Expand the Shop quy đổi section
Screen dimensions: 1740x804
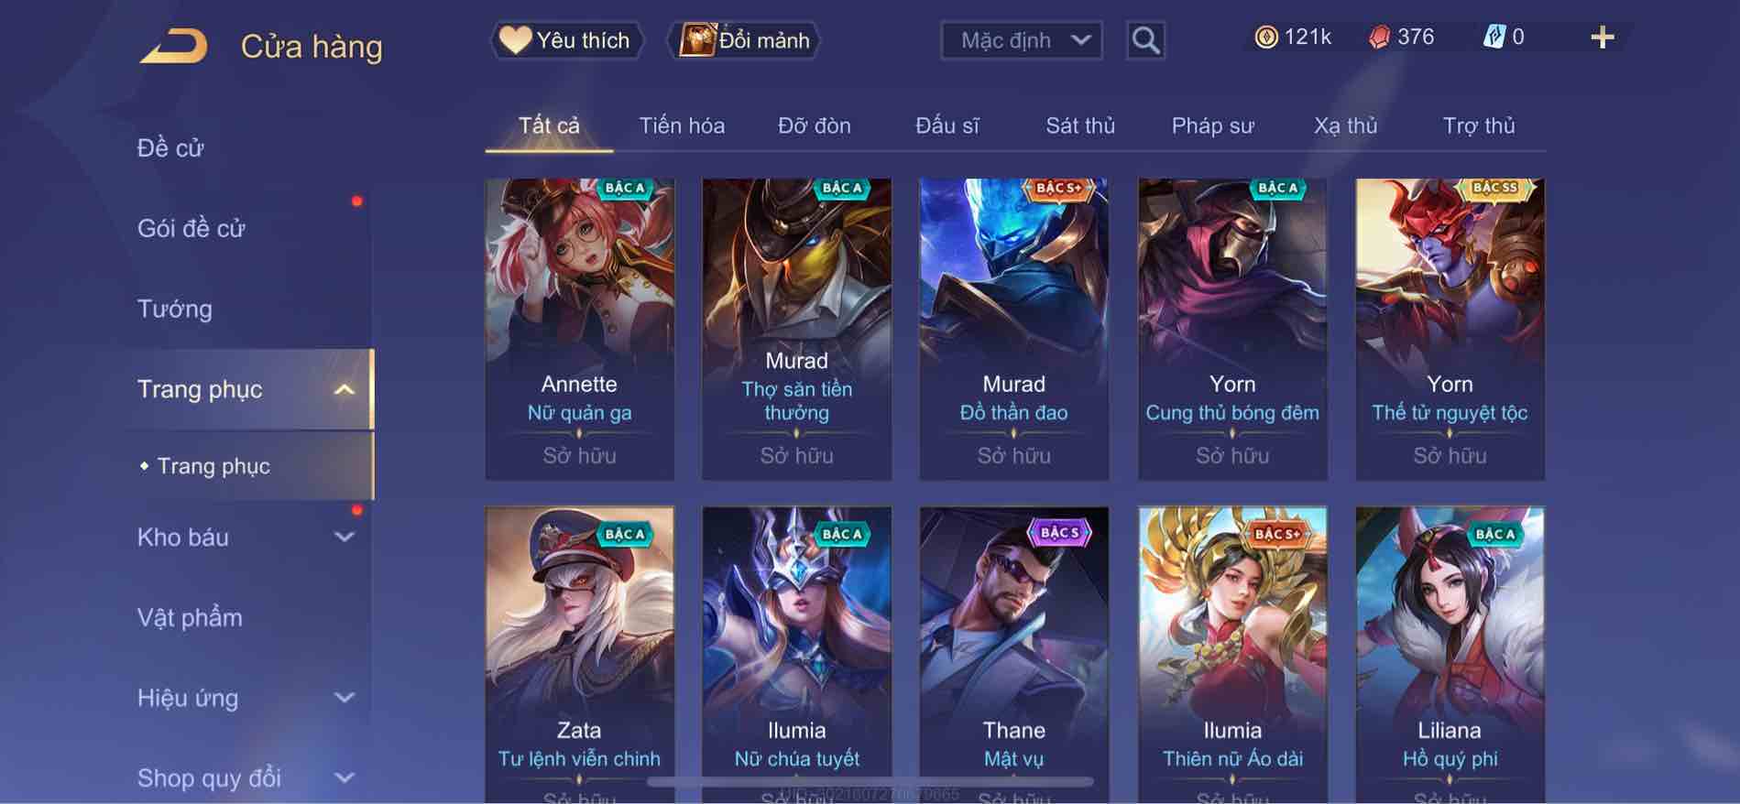[344, 778]
